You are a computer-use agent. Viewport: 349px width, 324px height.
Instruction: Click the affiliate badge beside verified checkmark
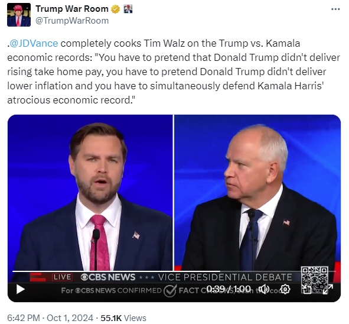click(128, 9)
